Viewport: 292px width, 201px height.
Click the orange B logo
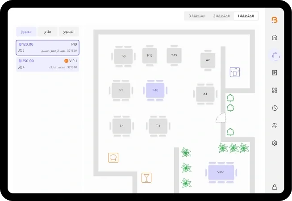pos(275,20)
